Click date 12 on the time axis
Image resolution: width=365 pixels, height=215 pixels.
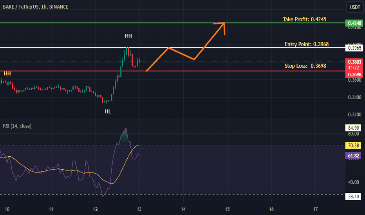pyautogui.click(x=95, y=209)
